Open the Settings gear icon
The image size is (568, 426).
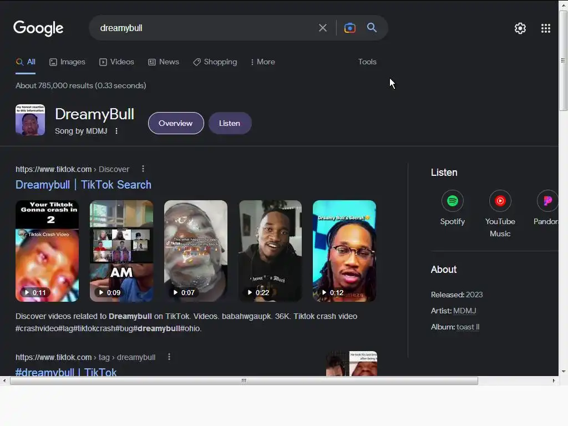click(x=520, y=28)
